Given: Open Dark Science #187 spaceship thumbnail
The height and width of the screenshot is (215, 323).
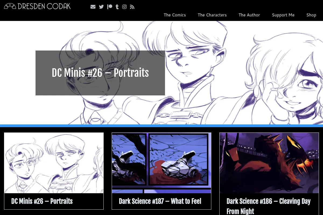Looking at the screenshot, I should click(161, 163).
